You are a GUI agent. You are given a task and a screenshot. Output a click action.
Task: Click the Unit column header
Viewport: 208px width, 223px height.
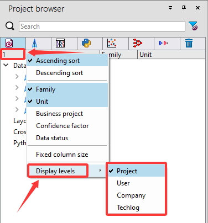[171, 55]
